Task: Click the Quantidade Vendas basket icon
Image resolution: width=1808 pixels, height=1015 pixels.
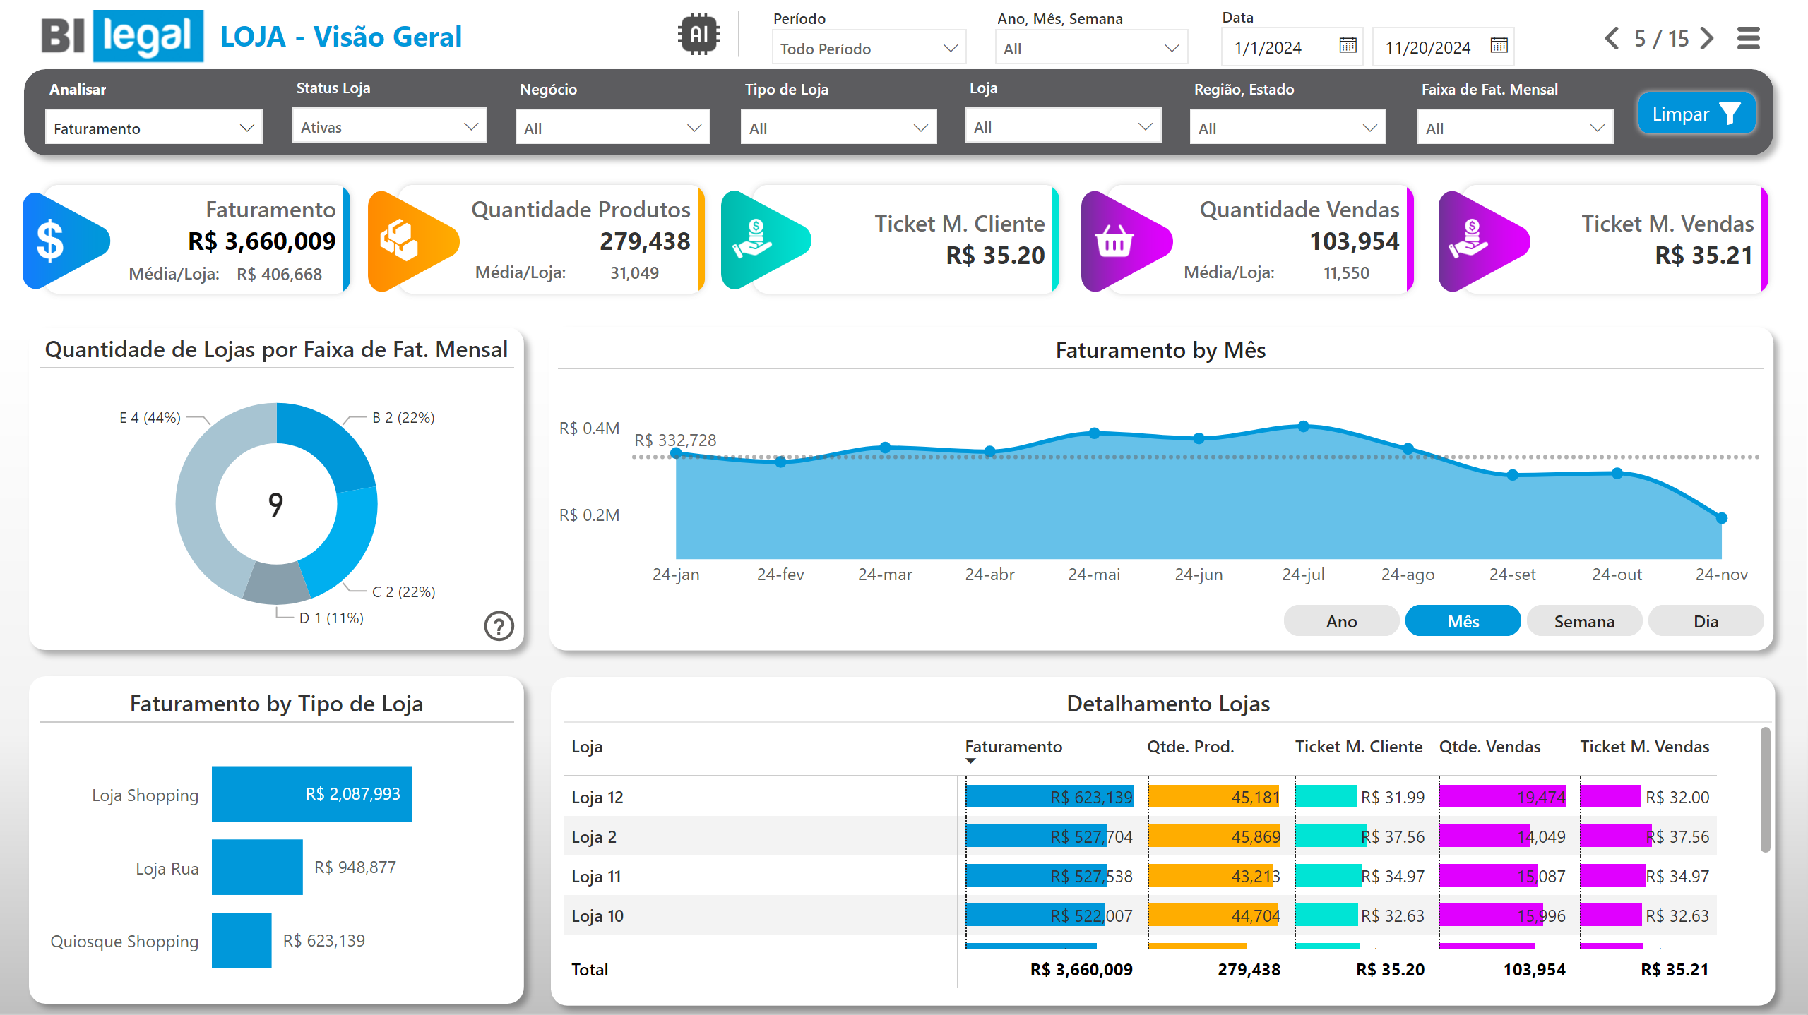Action: pyautogui.click(x=1114, y=242)
